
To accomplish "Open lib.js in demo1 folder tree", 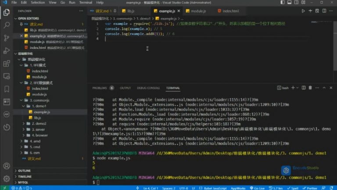I will (x=37, y=118).
